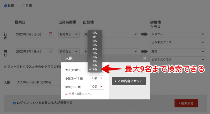Toggle ログインしている会員ご本人が搭乗する checkbox
This screenshot has width=210, height=114.
pyautogui.click(x=15, y=103)
